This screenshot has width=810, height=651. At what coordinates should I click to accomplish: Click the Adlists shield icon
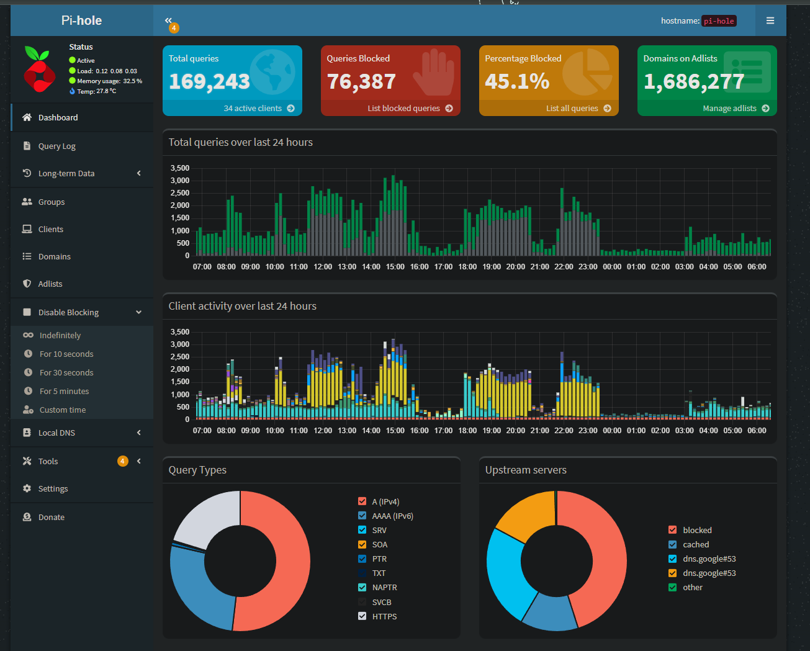click(27, 284)
